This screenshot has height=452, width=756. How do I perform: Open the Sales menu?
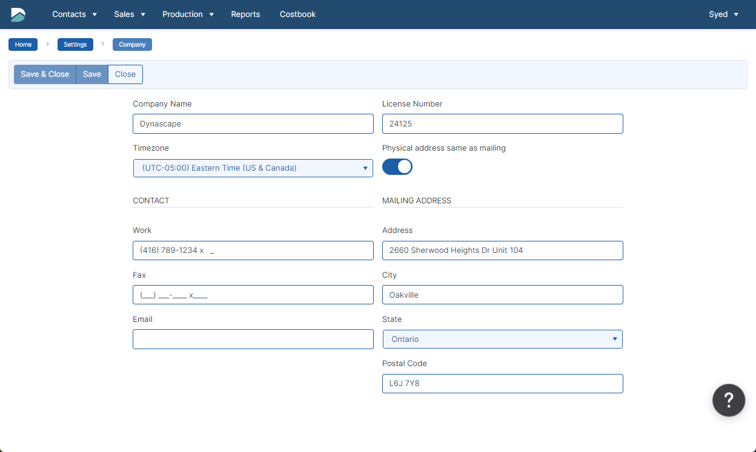point(130,15)
